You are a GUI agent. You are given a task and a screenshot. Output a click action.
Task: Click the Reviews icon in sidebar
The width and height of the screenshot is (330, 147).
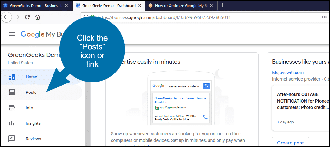[x=11, y=139]
